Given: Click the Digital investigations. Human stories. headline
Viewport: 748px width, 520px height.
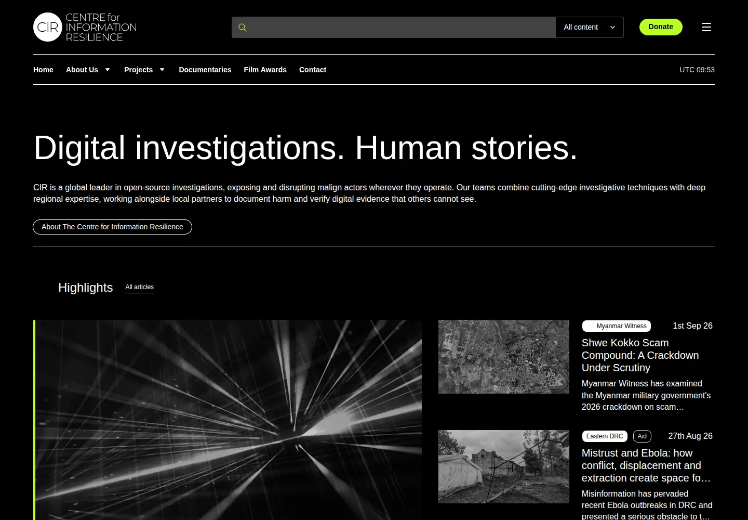Looking at the screenshot, I should (305, 148).
